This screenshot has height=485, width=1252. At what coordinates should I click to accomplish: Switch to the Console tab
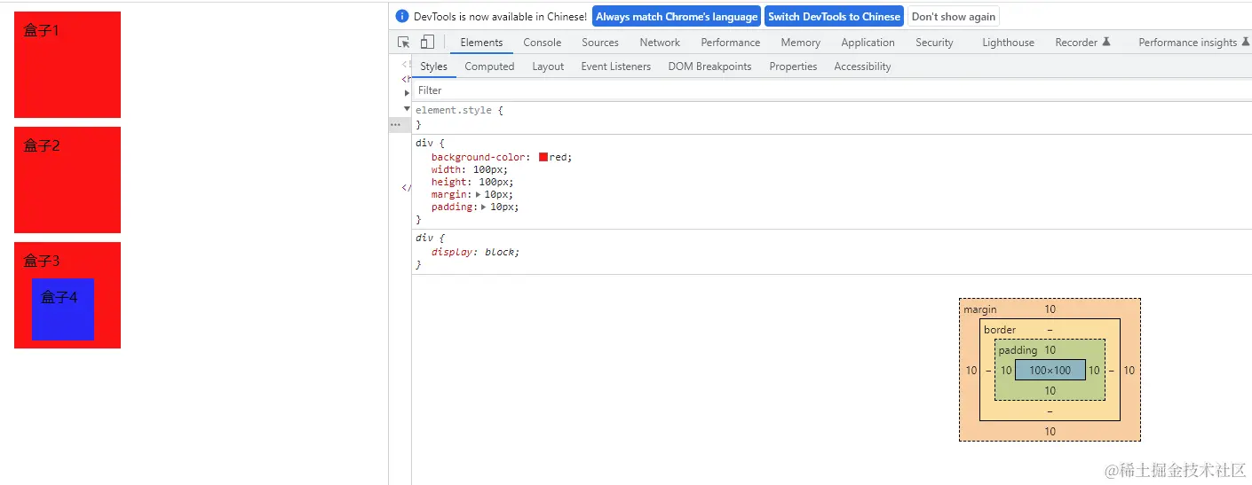point(542,43)
